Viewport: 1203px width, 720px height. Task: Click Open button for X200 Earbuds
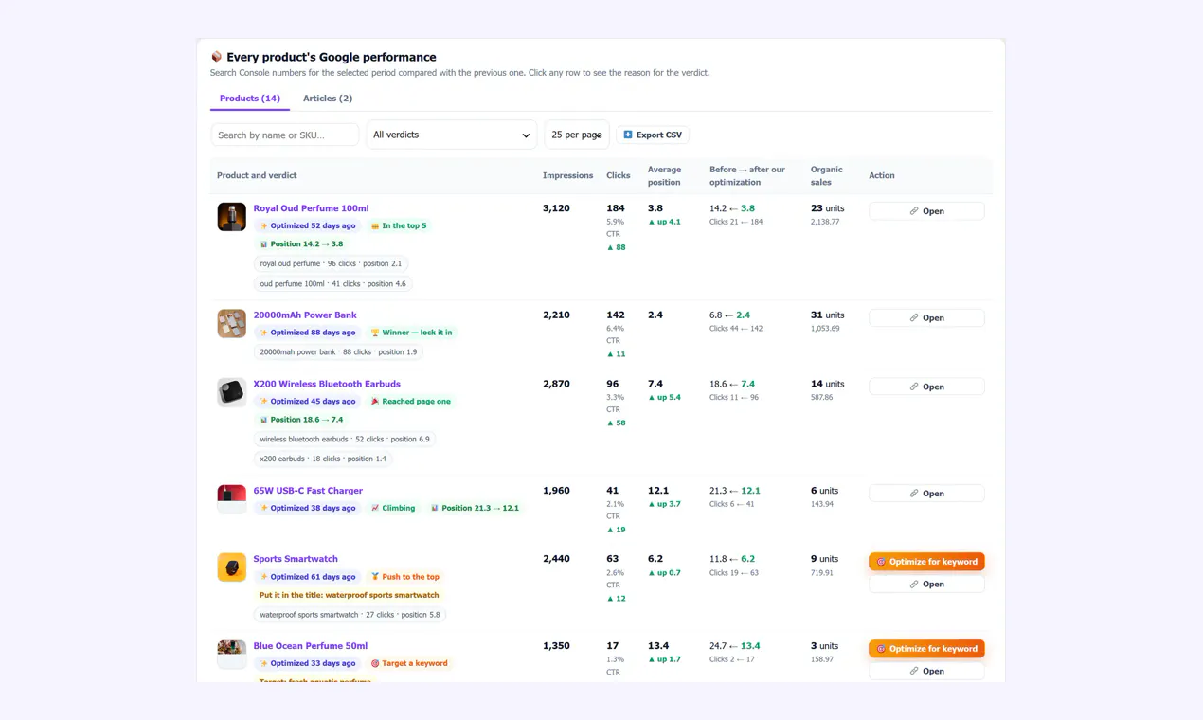[926, 387]
